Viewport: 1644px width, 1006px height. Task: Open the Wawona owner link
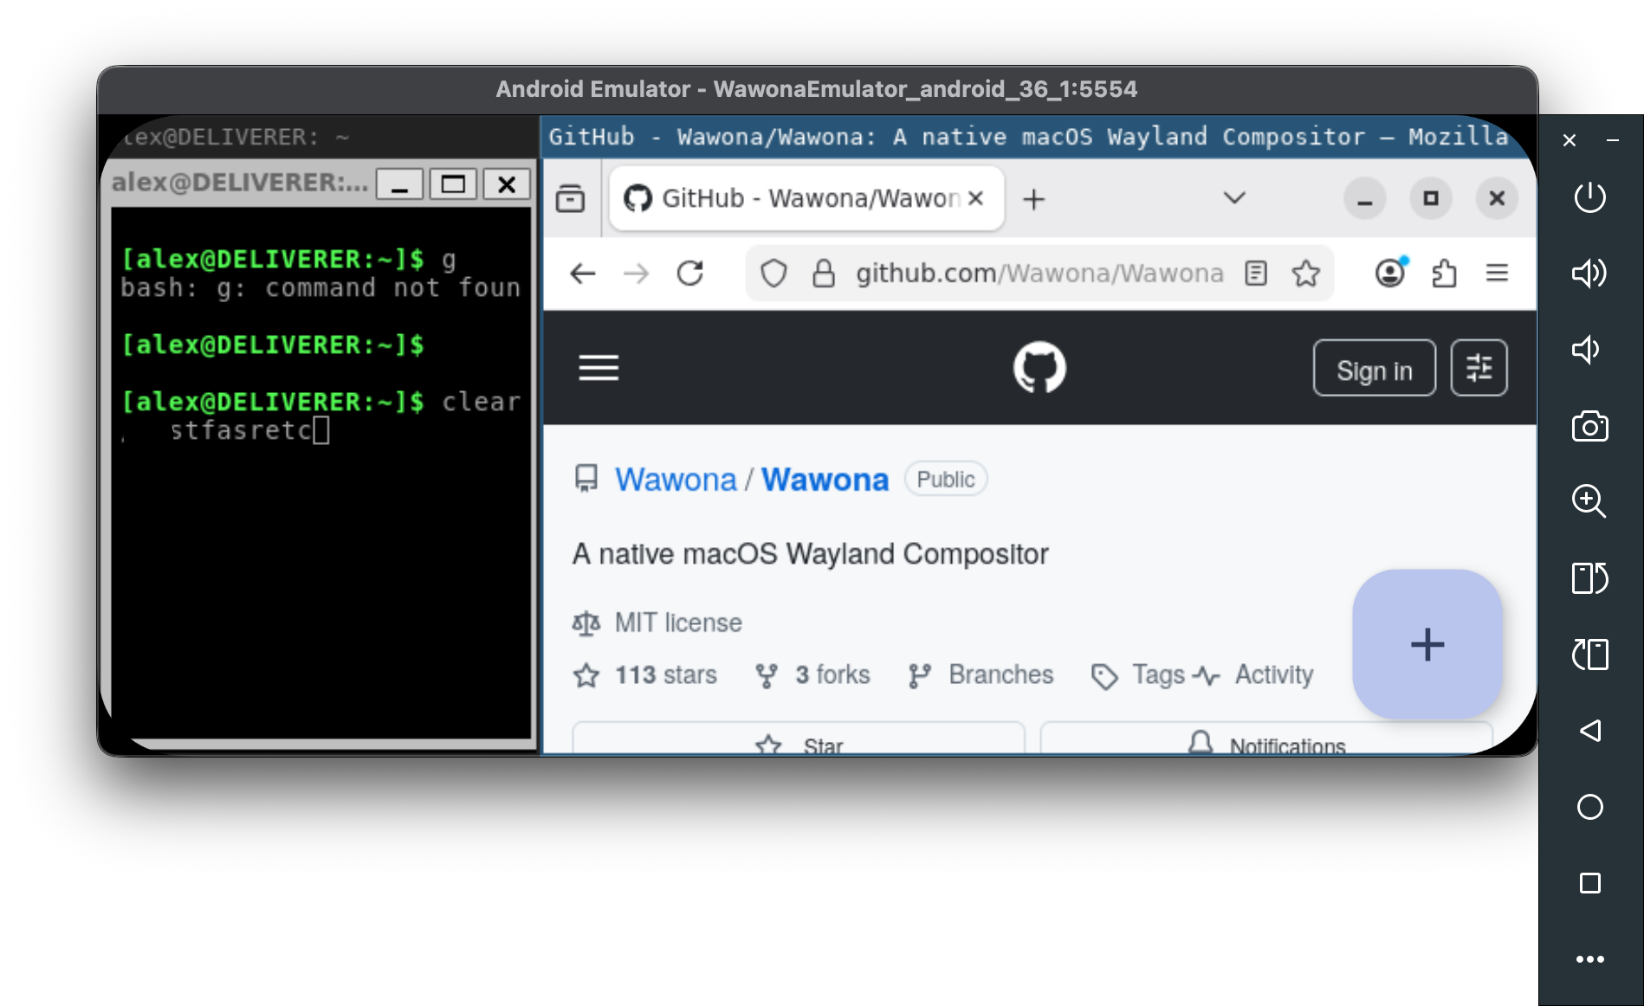point(676,480)
